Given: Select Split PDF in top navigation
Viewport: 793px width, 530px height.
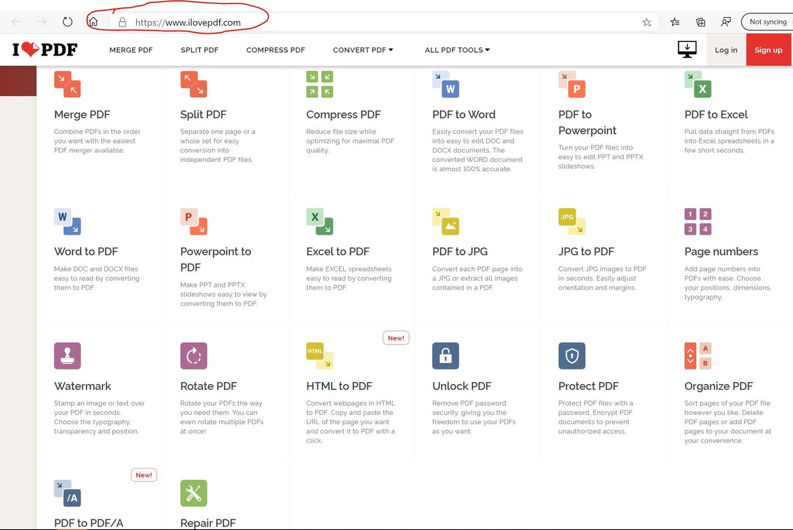Looking at the screenshot, I should [x=200, y=50].
